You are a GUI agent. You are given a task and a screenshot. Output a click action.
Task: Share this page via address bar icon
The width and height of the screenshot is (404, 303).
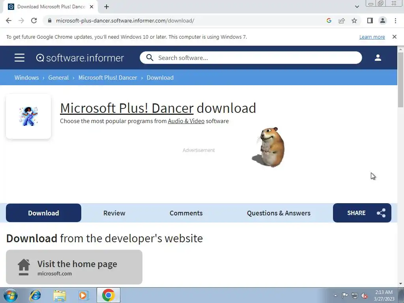tap(342, 21)
